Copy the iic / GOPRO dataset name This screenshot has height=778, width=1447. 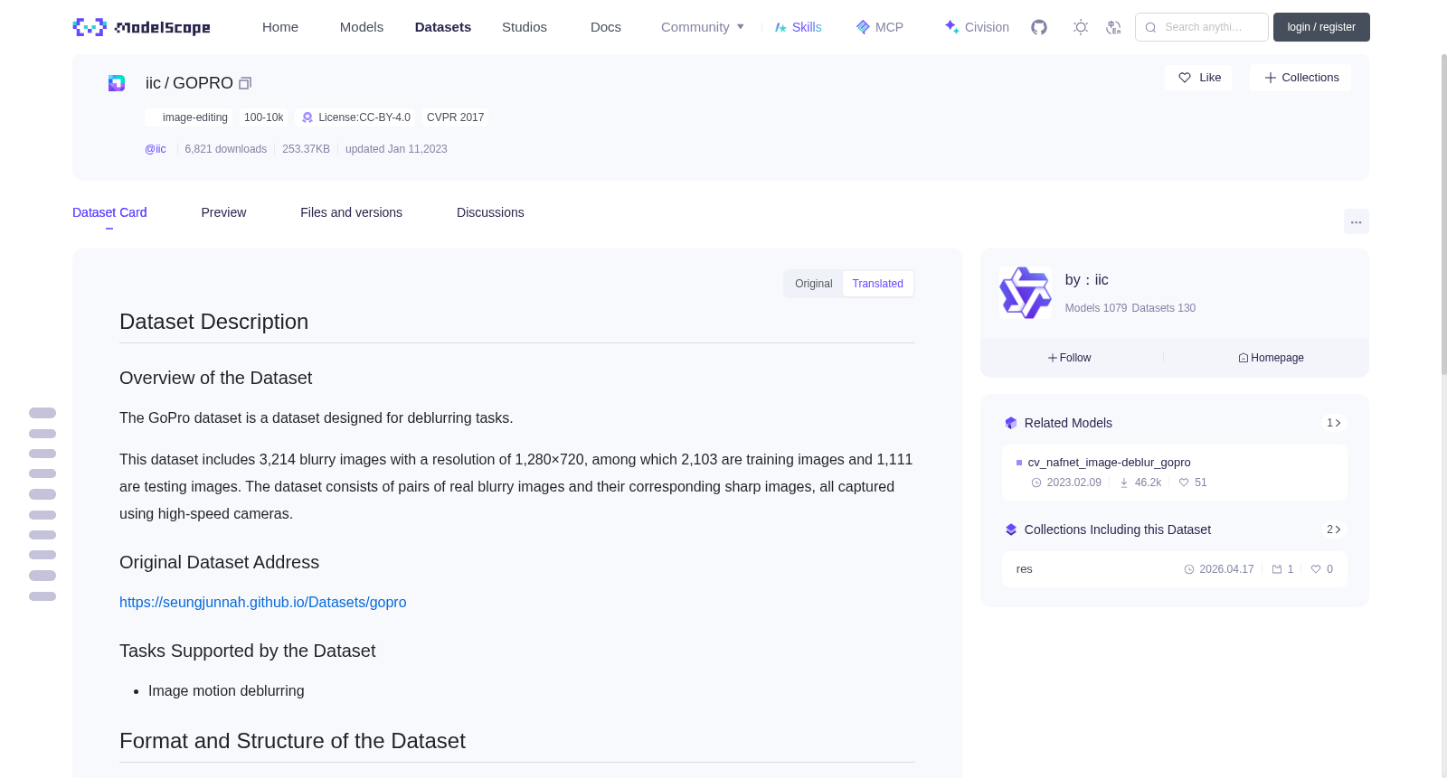click(x=244, y=83)
